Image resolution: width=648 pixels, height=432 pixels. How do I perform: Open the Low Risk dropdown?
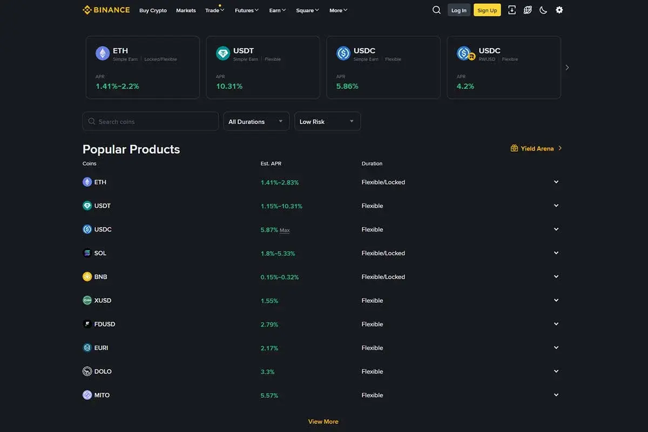tap(327, 122)
